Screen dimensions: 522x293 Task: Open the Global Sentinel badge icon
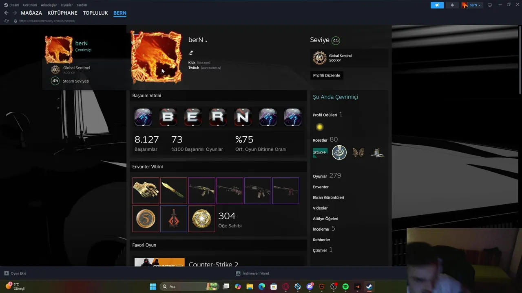click(319, 58)
